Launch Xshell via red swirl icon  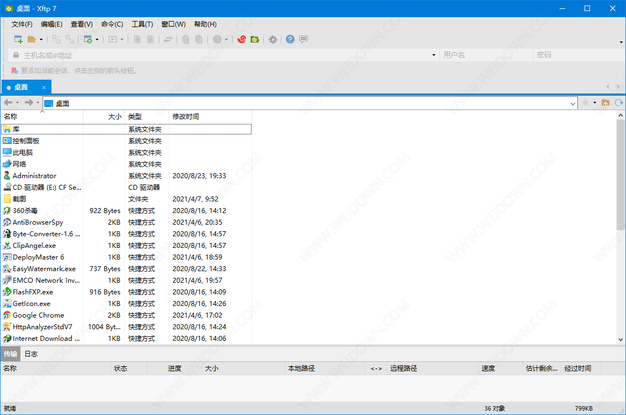click(242, 39)
